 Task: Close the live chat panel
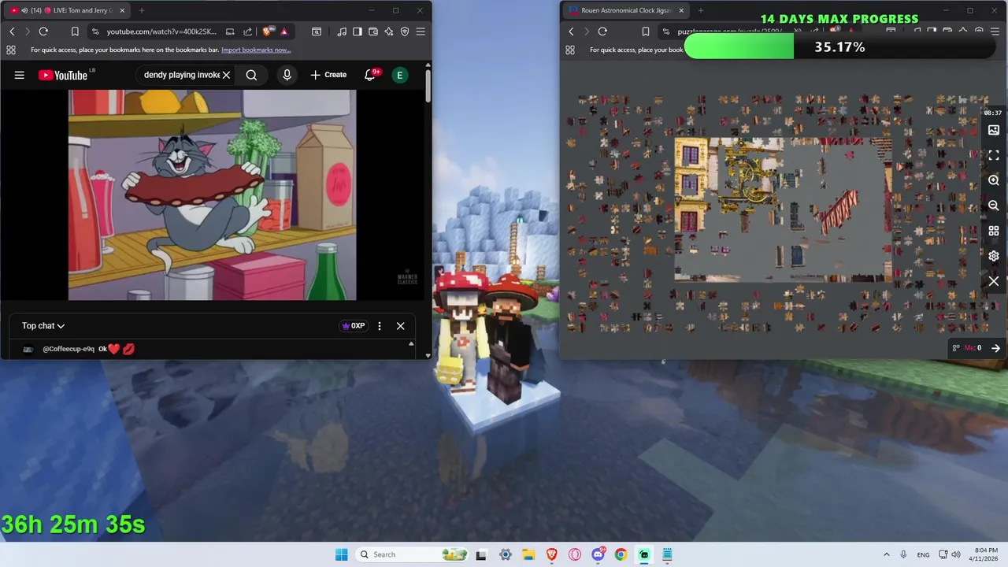400,325
